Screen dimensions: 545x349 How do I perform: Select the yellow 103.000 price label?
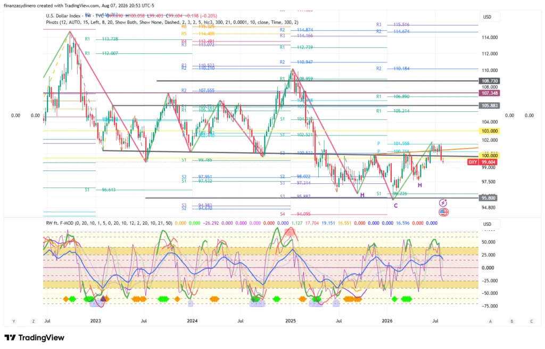pos(490,131)
